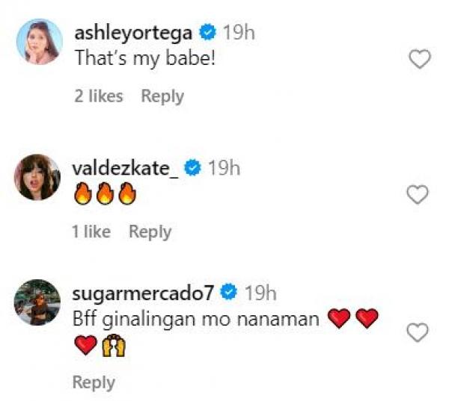Image resolution: width=449 pixels, height=401 pixels.
Task: Show the 1 like on valdezkate_'s comment
Action: point(91,232)
